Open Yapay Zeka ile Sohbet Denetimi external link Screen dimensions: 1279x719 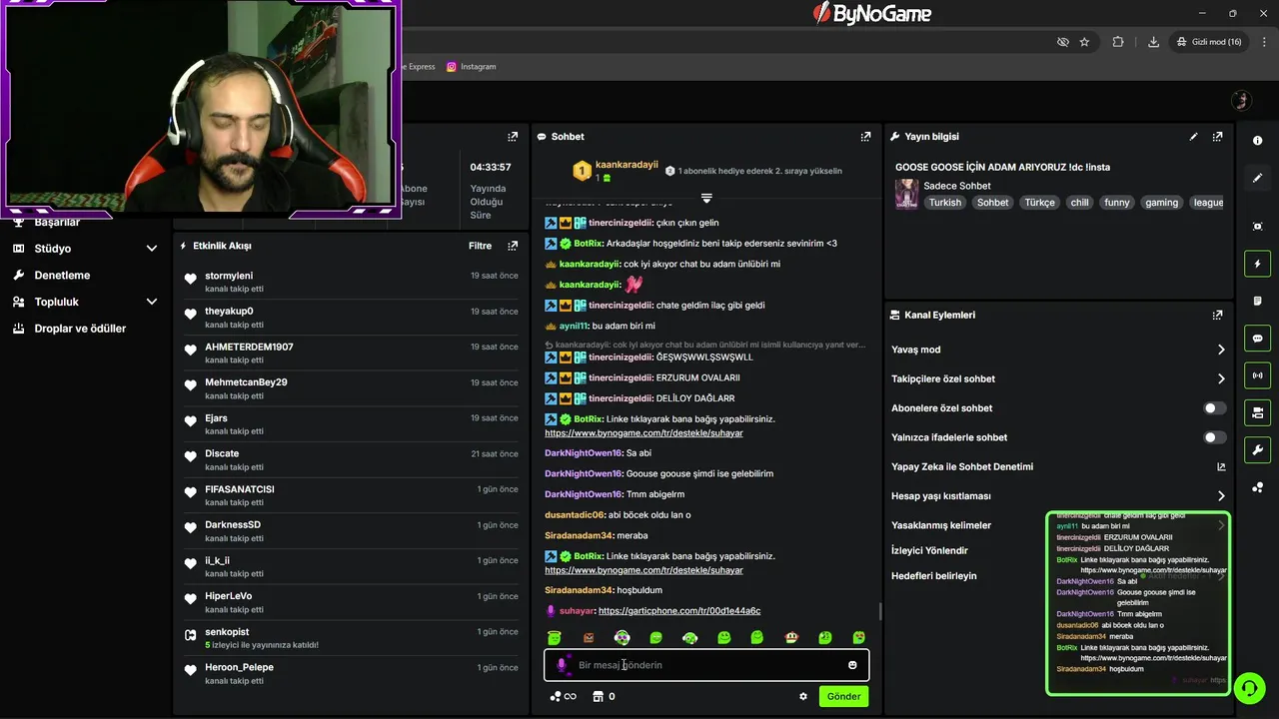(x=1220, y=466)
